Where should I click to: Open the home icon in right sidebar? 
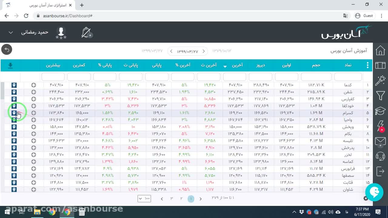pyautogui.click(x=380, y=51)
